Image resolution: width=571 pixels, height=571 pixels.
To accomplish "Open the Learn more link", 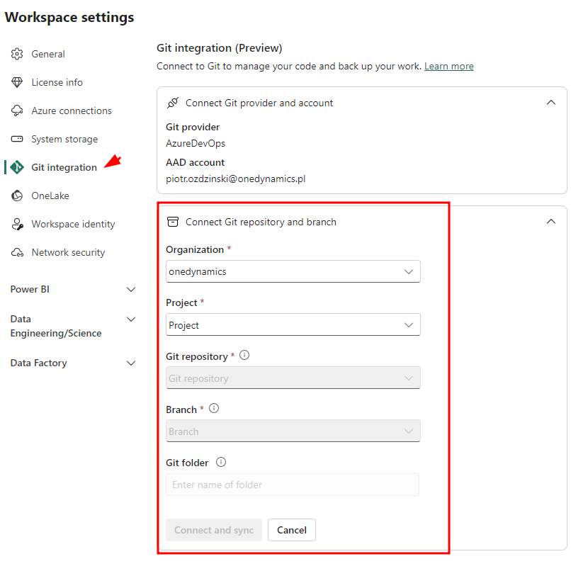I will click(448, 66).
